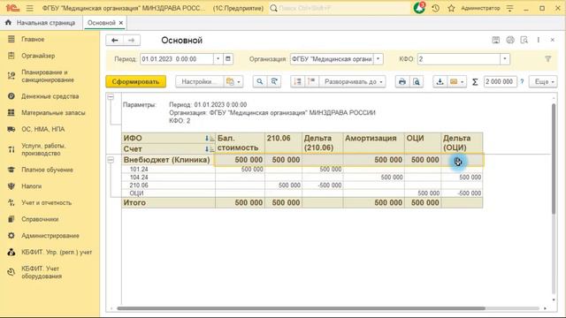Open service settings icon near Администратор

(509, 8)
